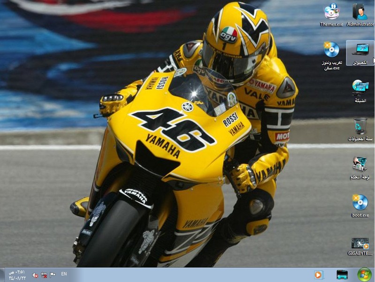This screenshot has height=282, width=375.
Task: Select the boot.exe disc icon
Action: pos(360,206)
